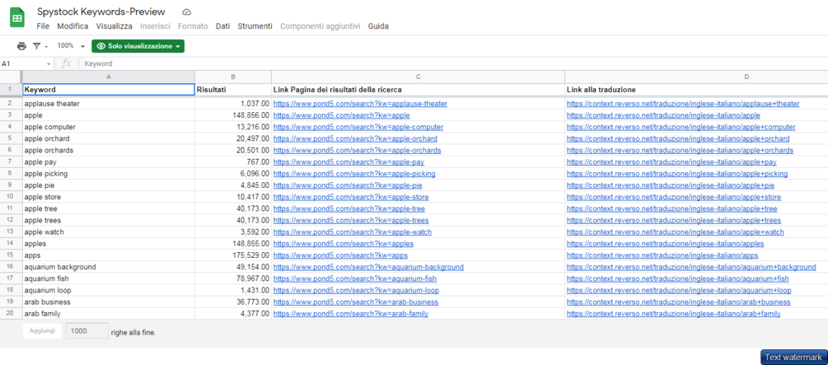Select row 10 header
This screenshot has width=828, height=365.
click(11, 197)
